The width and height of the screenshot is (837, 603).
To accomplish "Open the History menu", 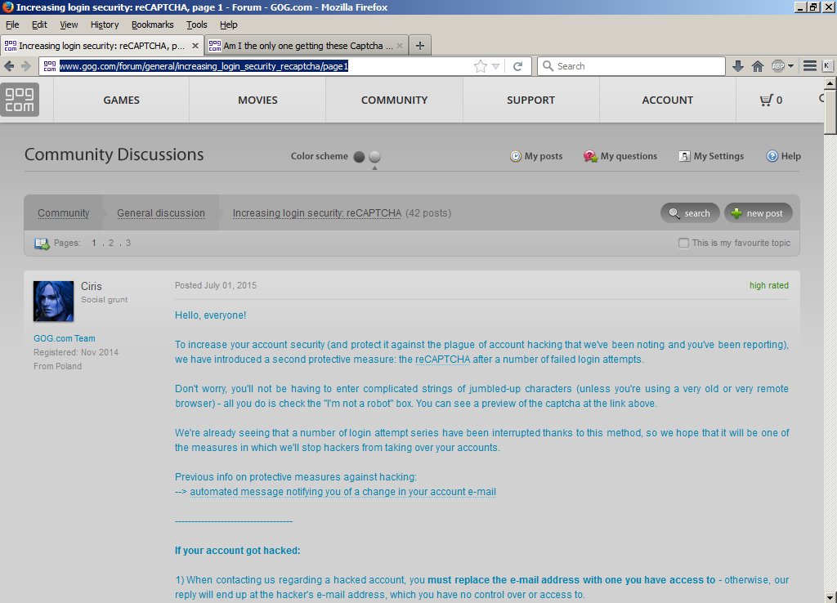I will [105, 25].
